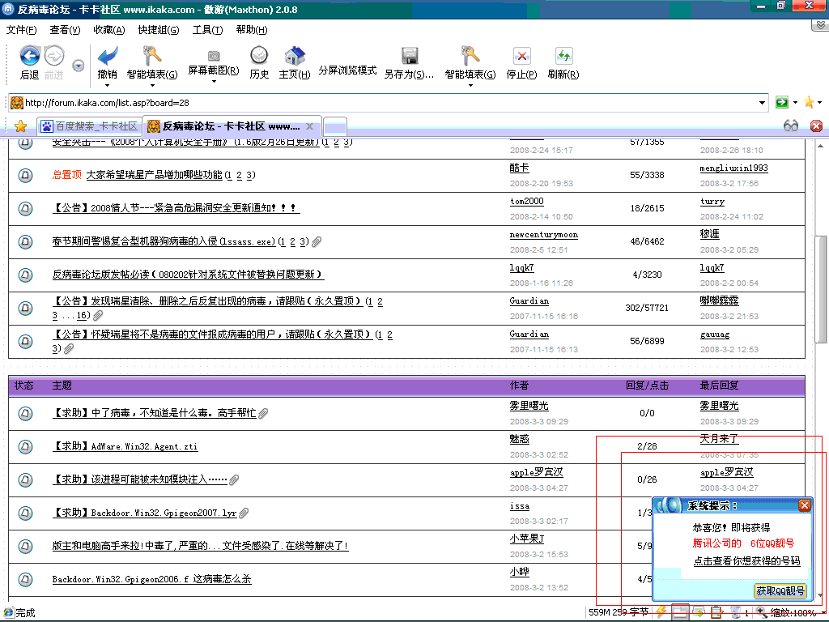Open the 收藏 (Favorites) menu
This screenshot has height=622, width=829.
[x=108, y=30]
